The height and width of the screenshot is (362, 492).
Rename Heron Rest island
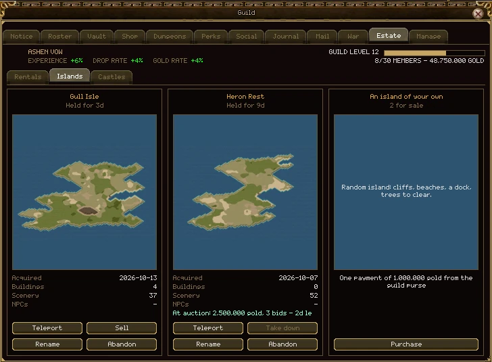click(x=208, y=344)
